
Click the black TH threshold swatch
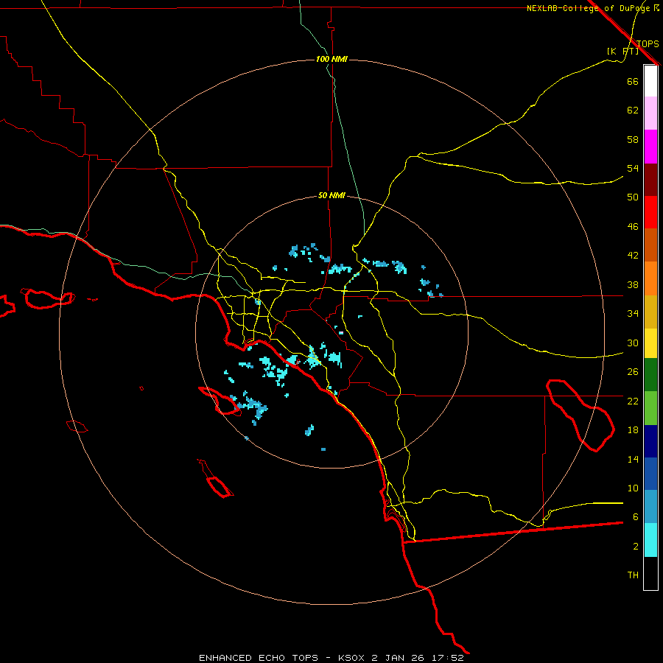[650, 573]
